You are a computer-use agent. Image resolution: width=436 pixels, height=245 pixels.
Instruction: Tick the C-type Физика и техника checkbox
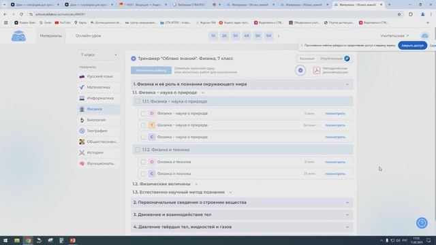click(143, 174)
